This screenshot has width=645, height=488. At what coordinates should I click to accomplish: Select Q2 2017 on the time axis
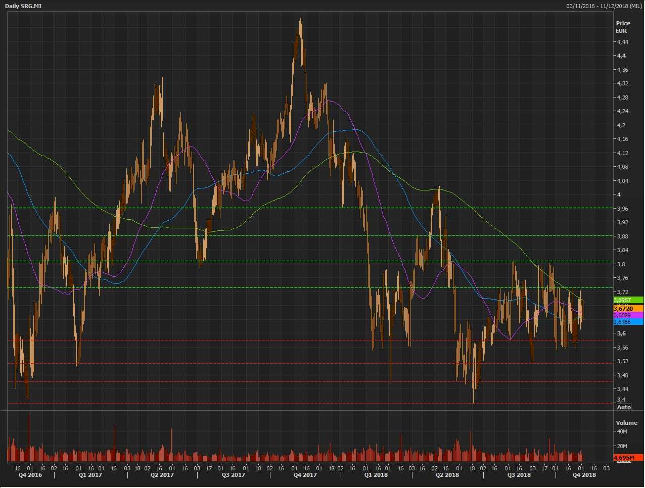tap(162, 475)
